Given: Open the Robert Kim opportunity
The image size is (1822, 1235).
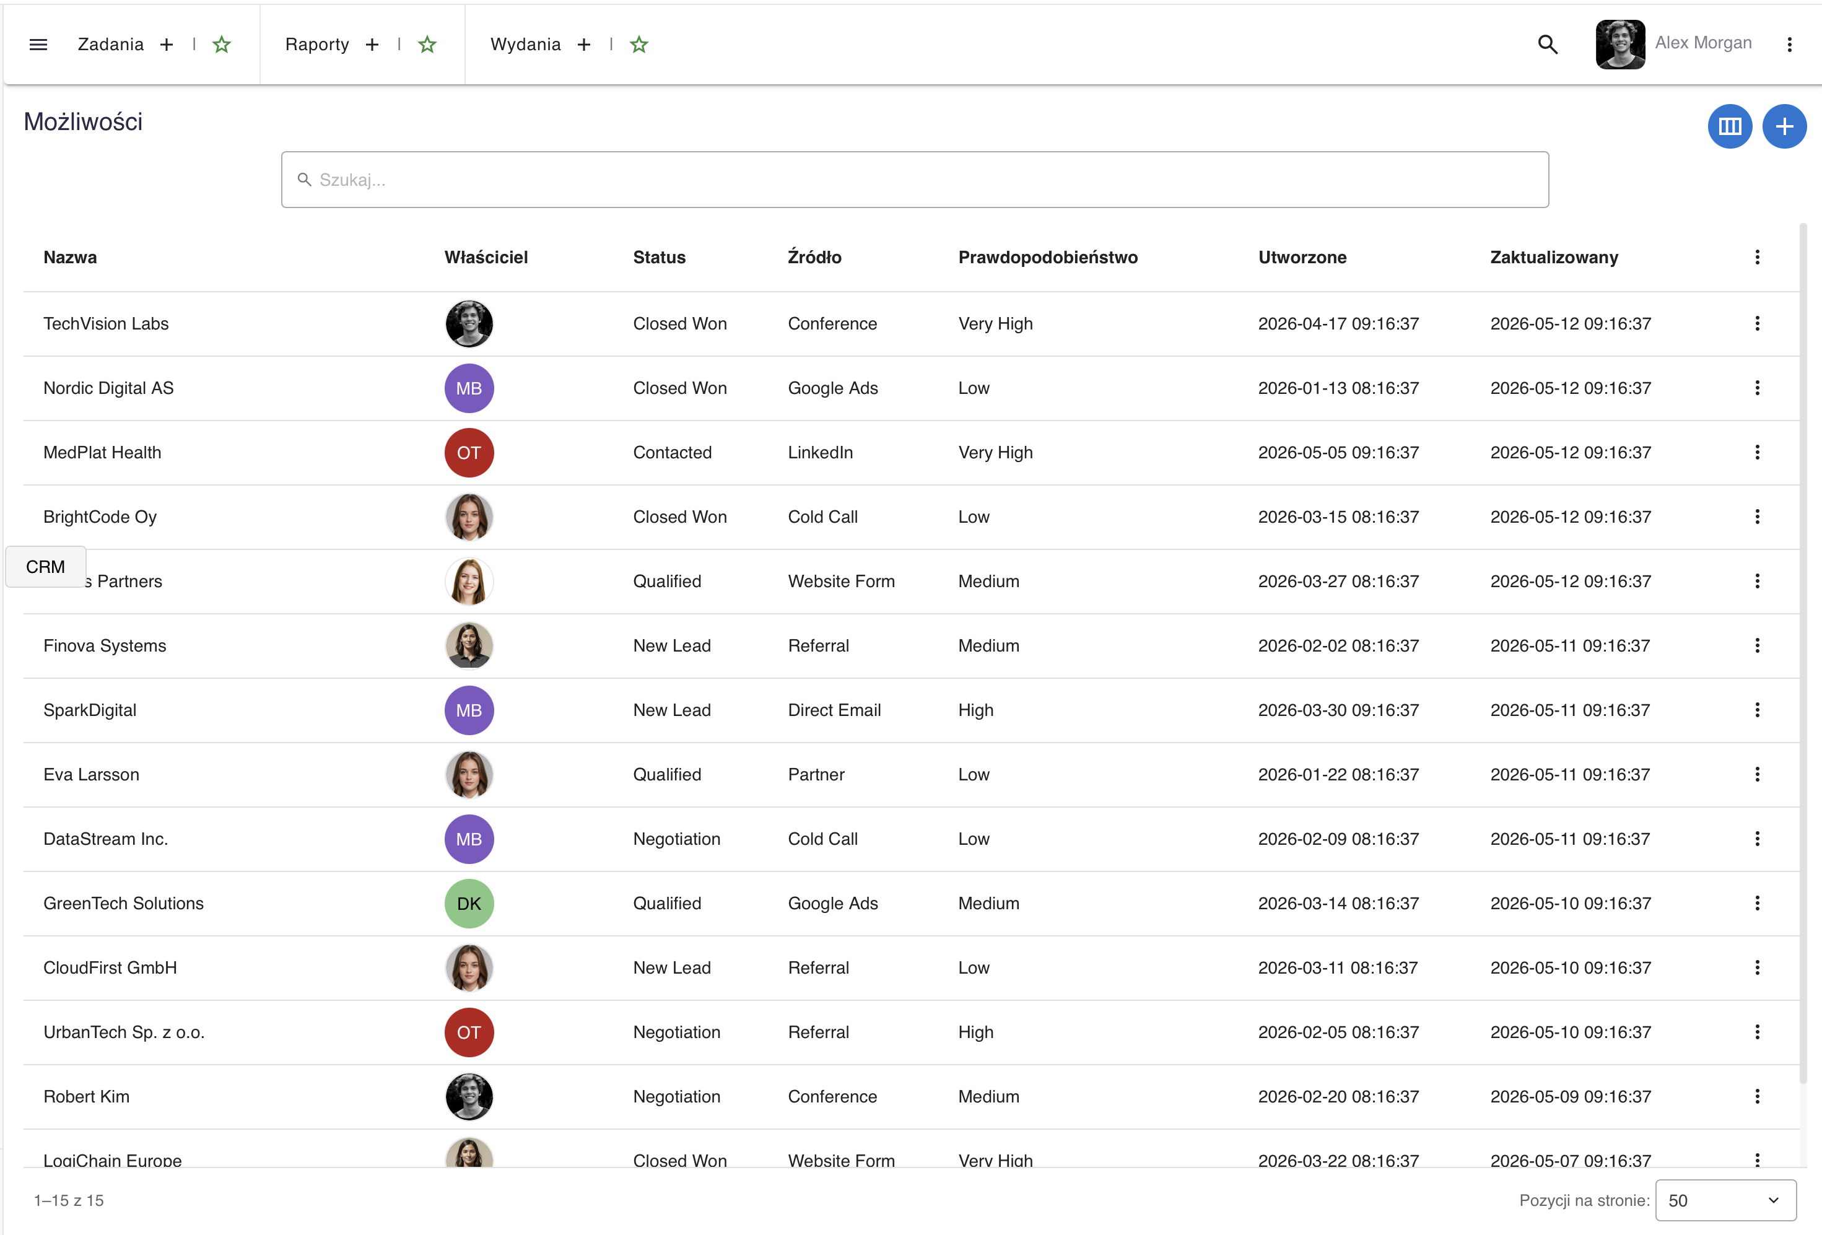Looking at the screenshot, I should pyautogui.click(x=86, y=1096).
